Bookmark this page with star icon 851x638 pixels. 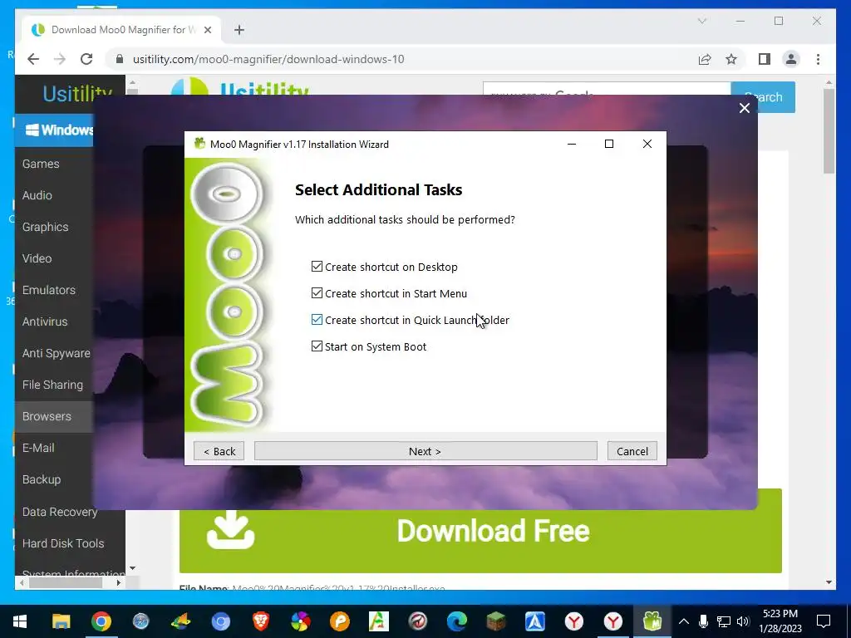pyautogui.click(x=731, y=59)
